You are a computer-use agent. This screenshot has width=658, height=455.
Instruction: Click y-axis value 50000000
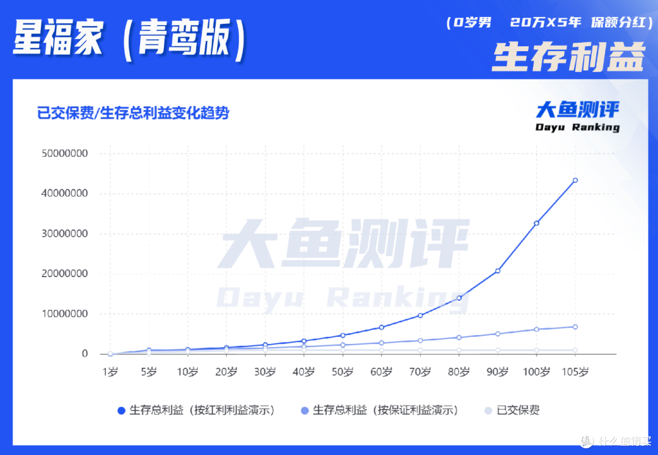(65, 153)
